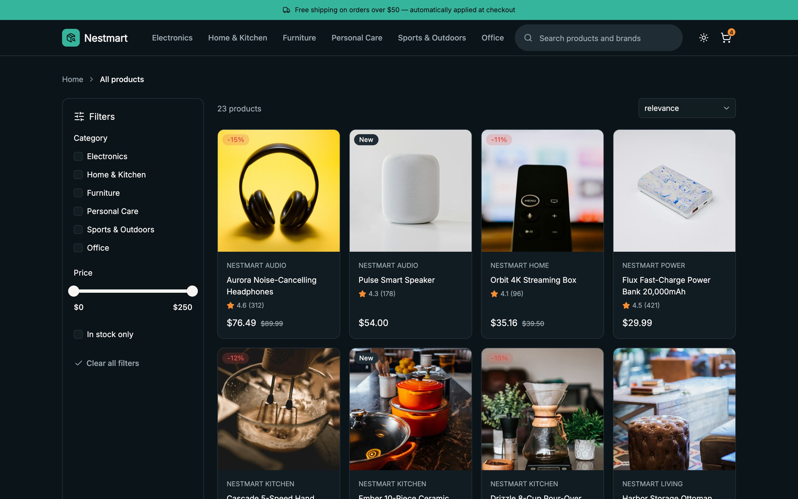This screenshot has width=798, height=499.
Task: Click the free shipping truck icon
Action: (x=286, y=10)
